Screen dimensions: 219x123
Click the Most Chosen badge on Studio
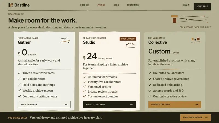click(128, 39)
